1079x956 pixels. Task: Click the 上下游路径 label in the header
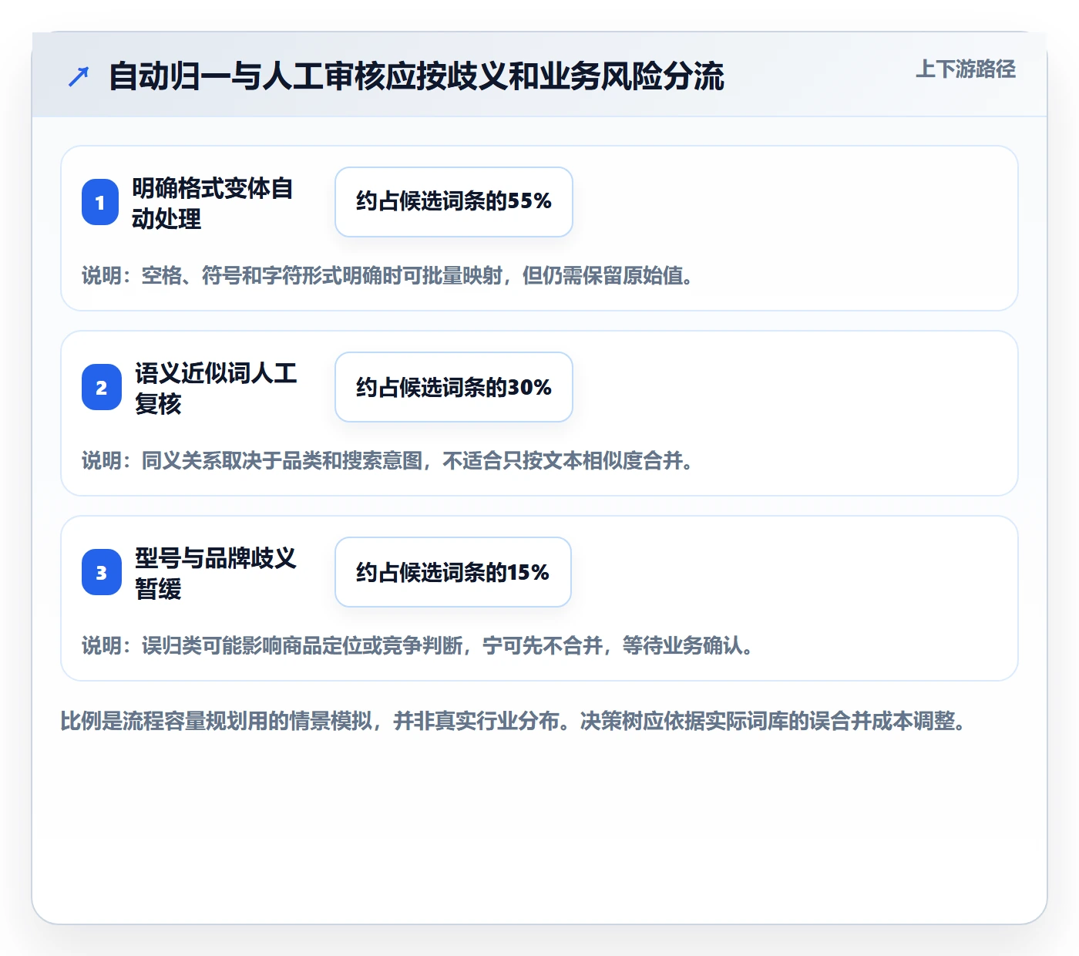click(x=965, y=69)
